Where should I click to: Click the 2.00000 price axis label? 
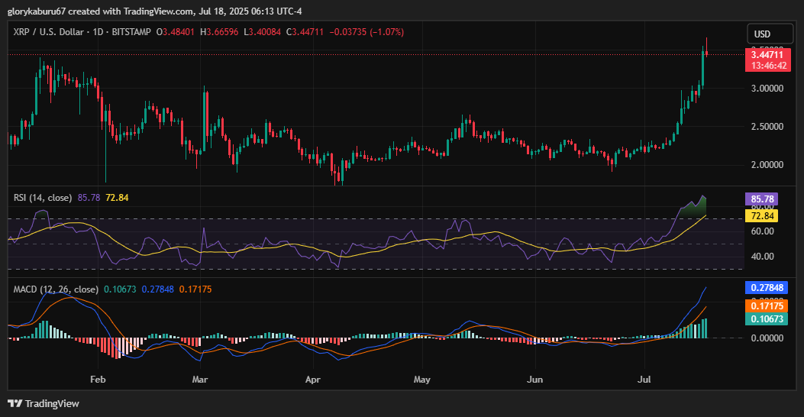768,165
